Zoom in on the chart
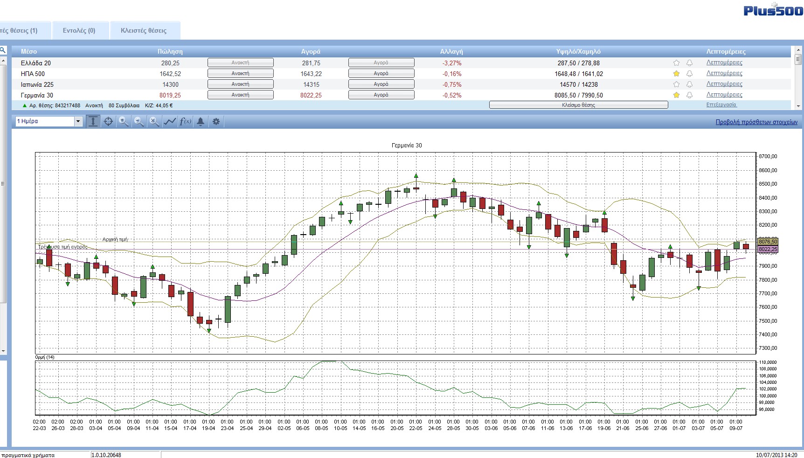 tap(124, 121)
